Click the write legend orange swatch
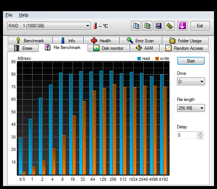The image size is (217, 189). 157,58
